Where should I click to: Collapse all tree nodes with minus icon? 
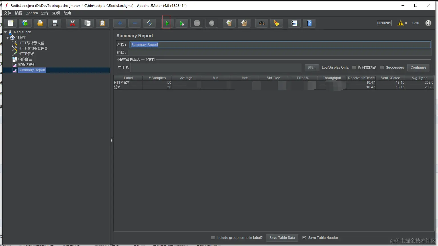tap(135, 23)
